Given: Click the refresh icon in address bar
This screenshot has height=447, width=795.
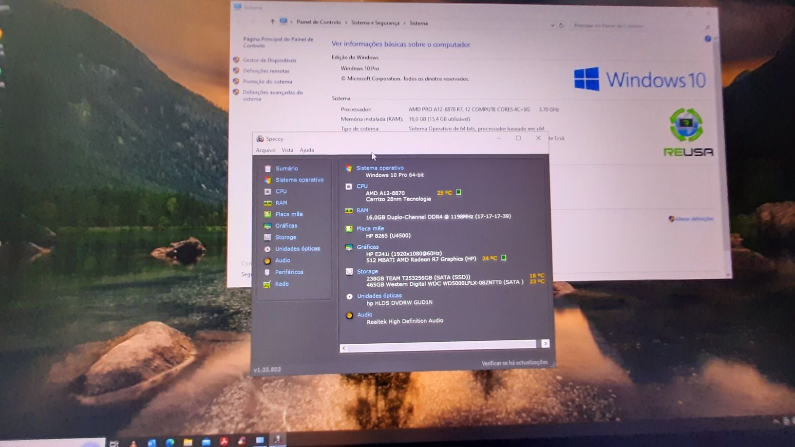Looking at the screenshot, I should pos(561,25).
